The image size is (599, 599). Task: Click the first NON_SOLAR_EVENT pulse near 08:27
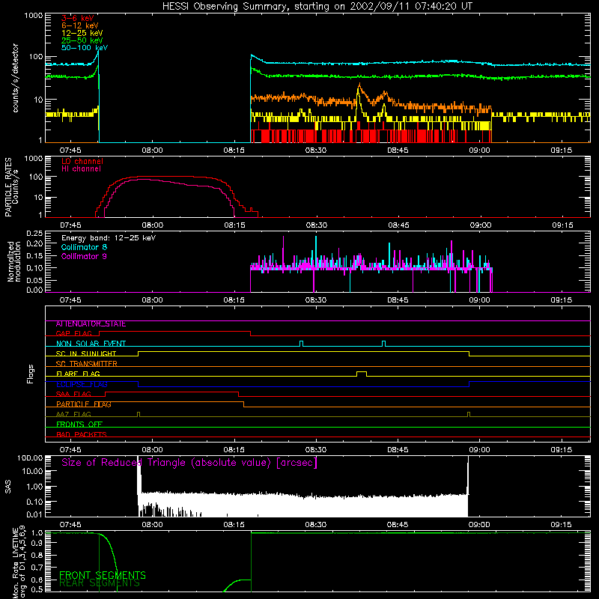pyautogui.click(x=302, y=344)
